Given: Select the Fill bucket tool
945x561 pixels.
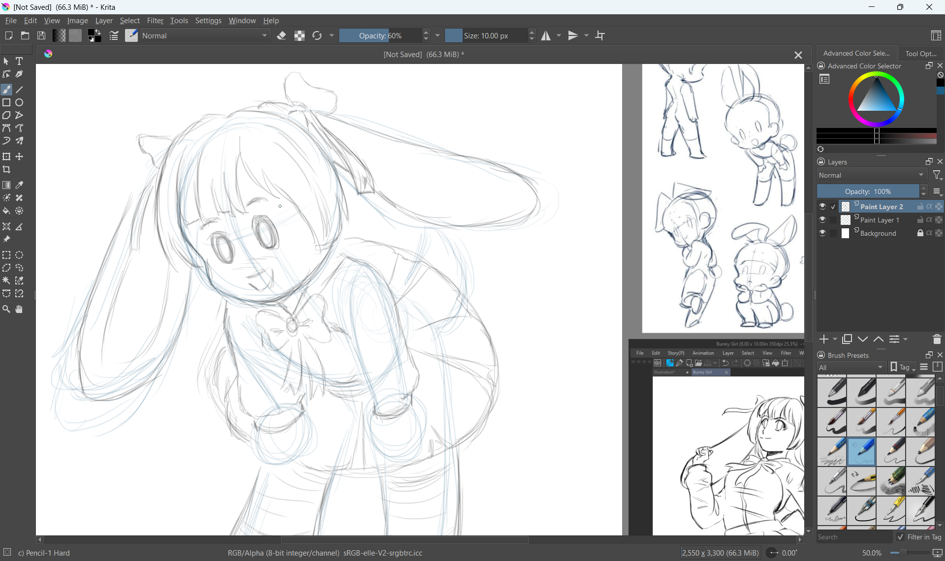Looking at the screenshot, I should [x=6, y=211].
